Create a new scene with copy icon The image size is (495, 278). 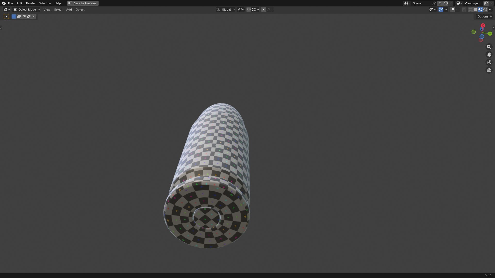446,3
